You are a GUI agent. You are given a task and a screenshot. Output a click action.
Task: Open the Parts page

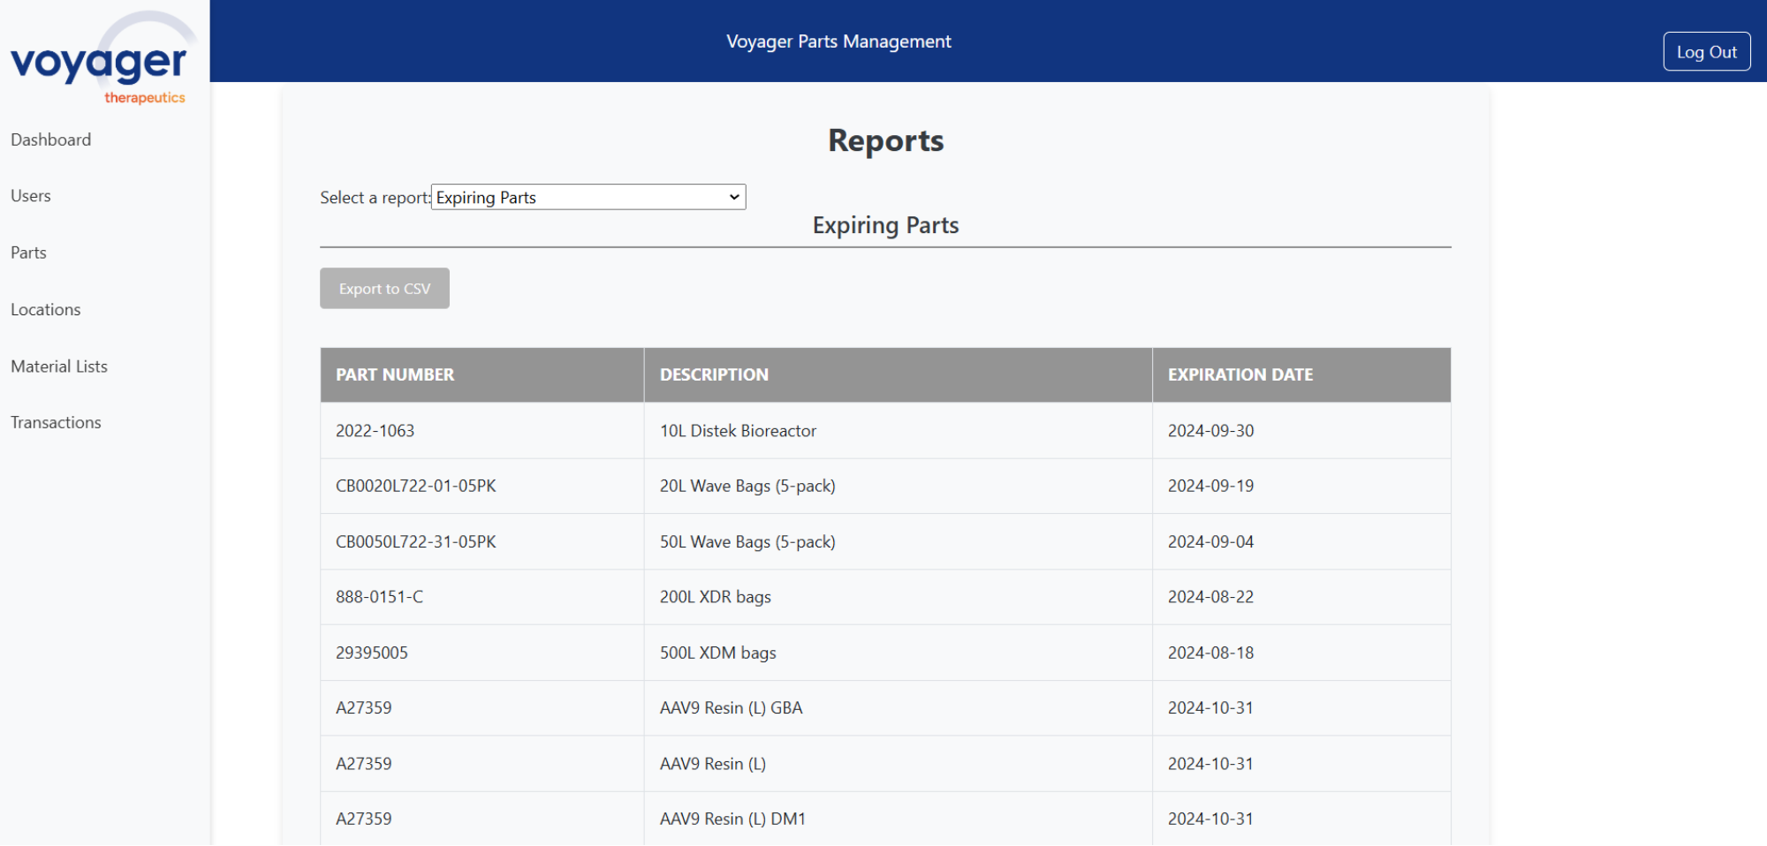(29, 253)
